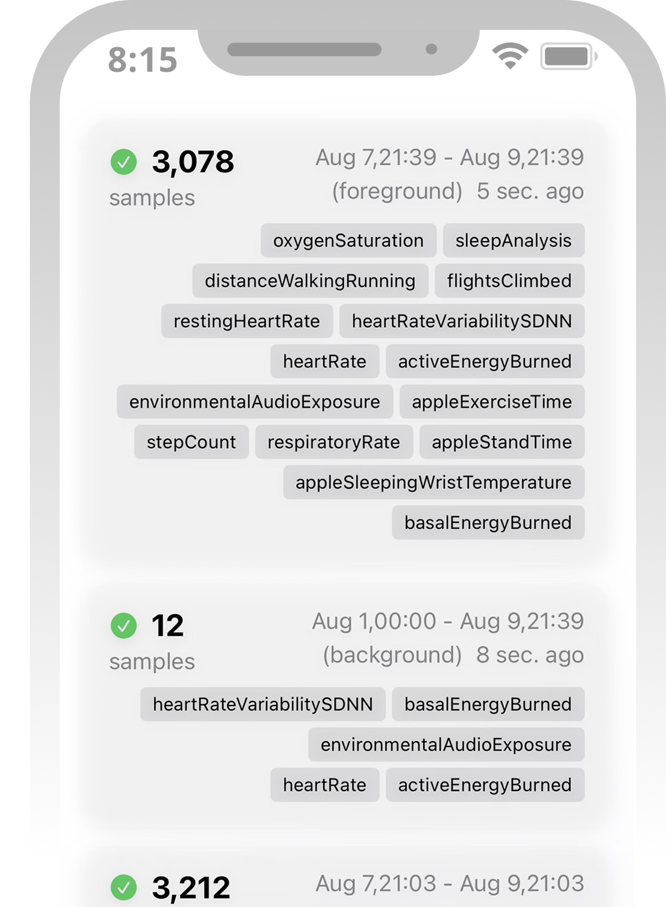
Task: Select the oxygenSaturation tag
Action: (x=349, y=241)
